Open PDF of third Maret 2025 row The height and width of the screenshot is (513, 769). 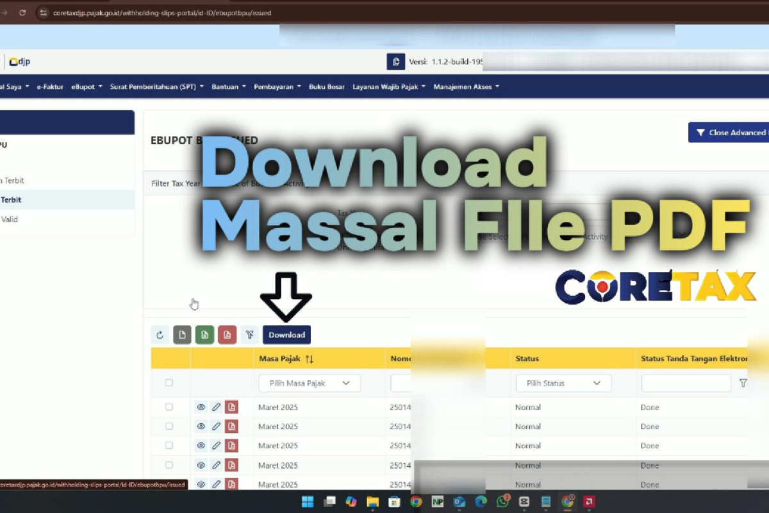231,445
